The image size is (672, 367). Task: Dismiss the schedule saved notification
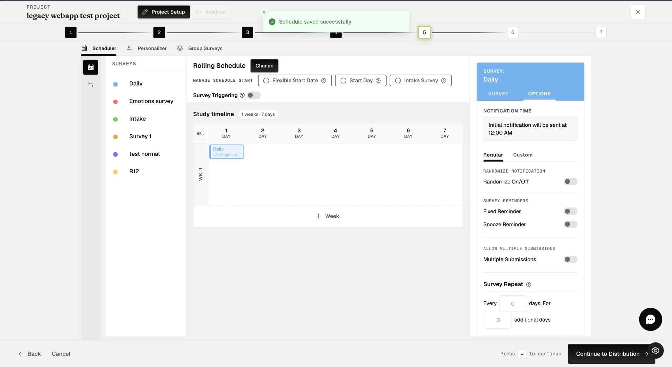click(264, 12)
